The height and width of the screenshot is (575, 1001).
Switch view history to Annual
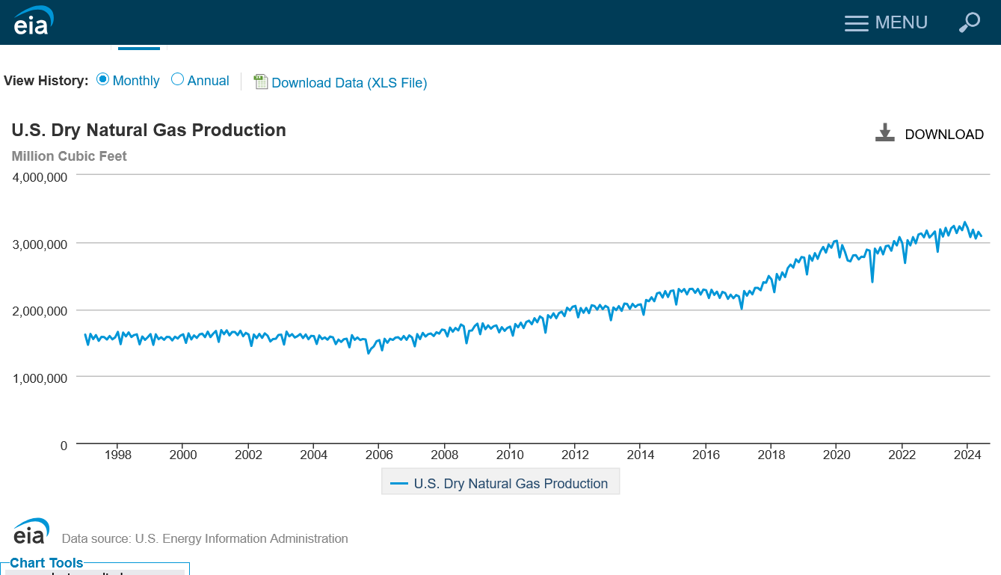[178, 79]
